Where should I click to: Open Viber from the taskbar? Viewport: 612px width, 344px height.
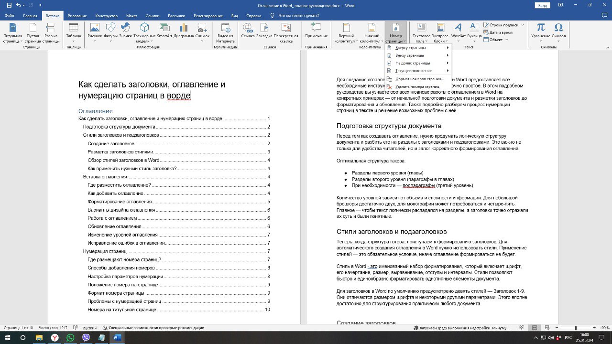(86, 338)
